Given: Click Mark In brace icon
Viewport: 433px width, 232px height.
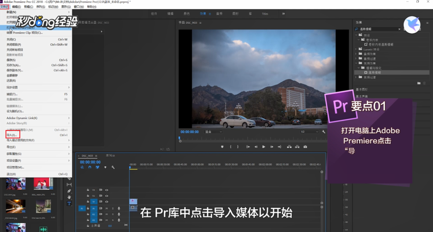Looking at the screenshot, I should pos(231,147).
